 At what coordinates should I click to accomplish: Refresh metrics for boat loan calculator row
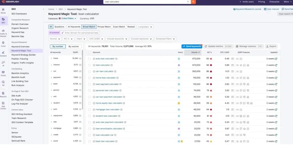click(x=276, y=141)
